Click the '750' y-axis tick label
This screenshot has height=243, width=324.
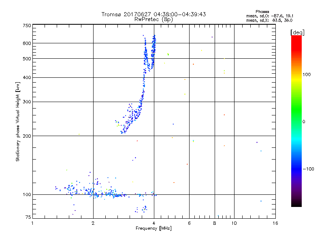click(27, 26)
